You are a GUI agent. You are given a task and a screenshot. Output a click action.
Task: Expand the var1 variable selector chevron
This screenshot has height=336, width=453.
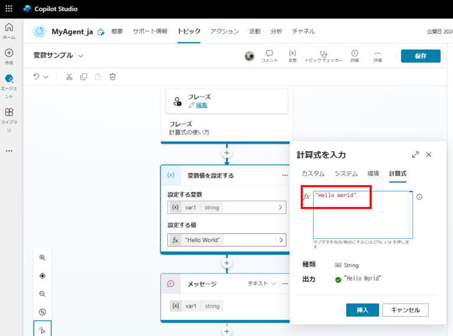[x=280, y=207]
